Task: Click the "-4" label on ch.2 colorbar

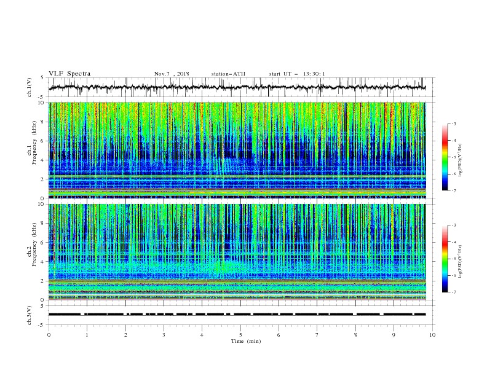Action: click(x=454, y=242)
